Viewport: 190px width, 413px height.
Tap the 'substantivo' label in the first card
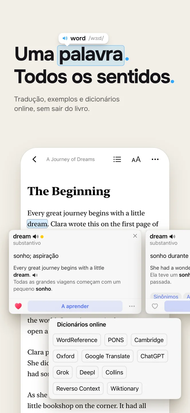point(27,243)
